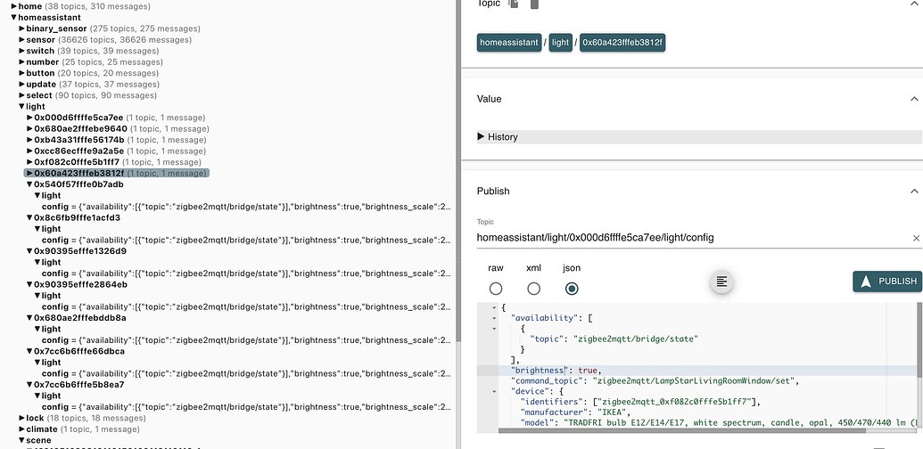Select topic 0xcc86ecfffe9a2a5e in the tree
Screen dimensions: 923x449
[x=78, y=151]
